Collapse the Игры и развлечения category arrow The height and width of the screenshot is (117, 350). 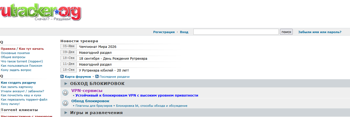pyautogui.click(x=66, y=113)
